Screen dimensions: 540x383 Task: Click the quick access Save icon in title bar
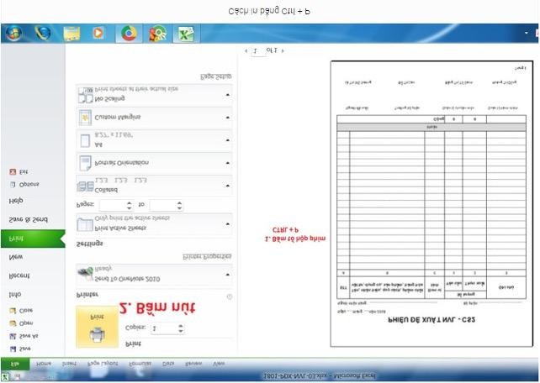coord(17,376)
